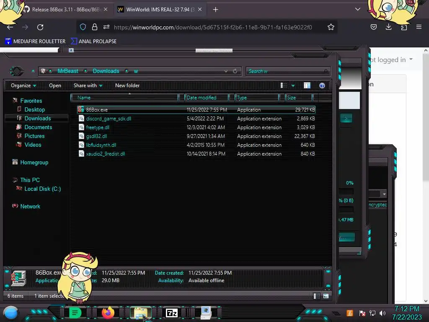429x322 pixels.
Task: Sort by Type column header
Action: (x=257, y=97)
